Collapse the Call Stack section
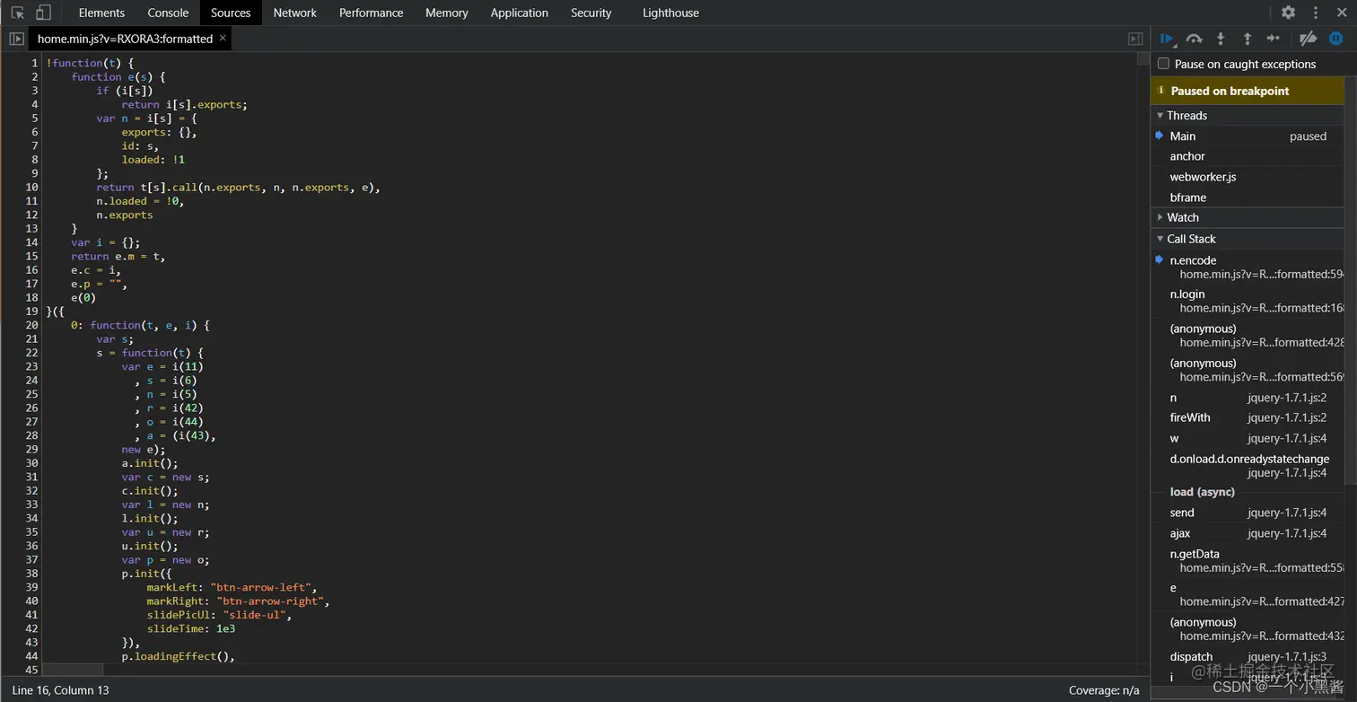This screenshot has width=1357, height=702. pyautogui.click(x=1161, y=239)
